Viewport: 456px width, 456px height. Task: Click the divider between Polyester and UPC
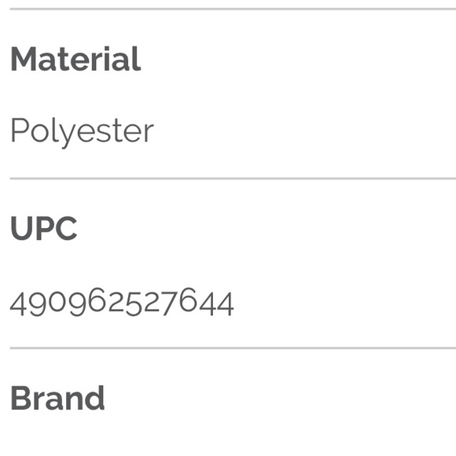pyautogui.click(x=233, y=178)
